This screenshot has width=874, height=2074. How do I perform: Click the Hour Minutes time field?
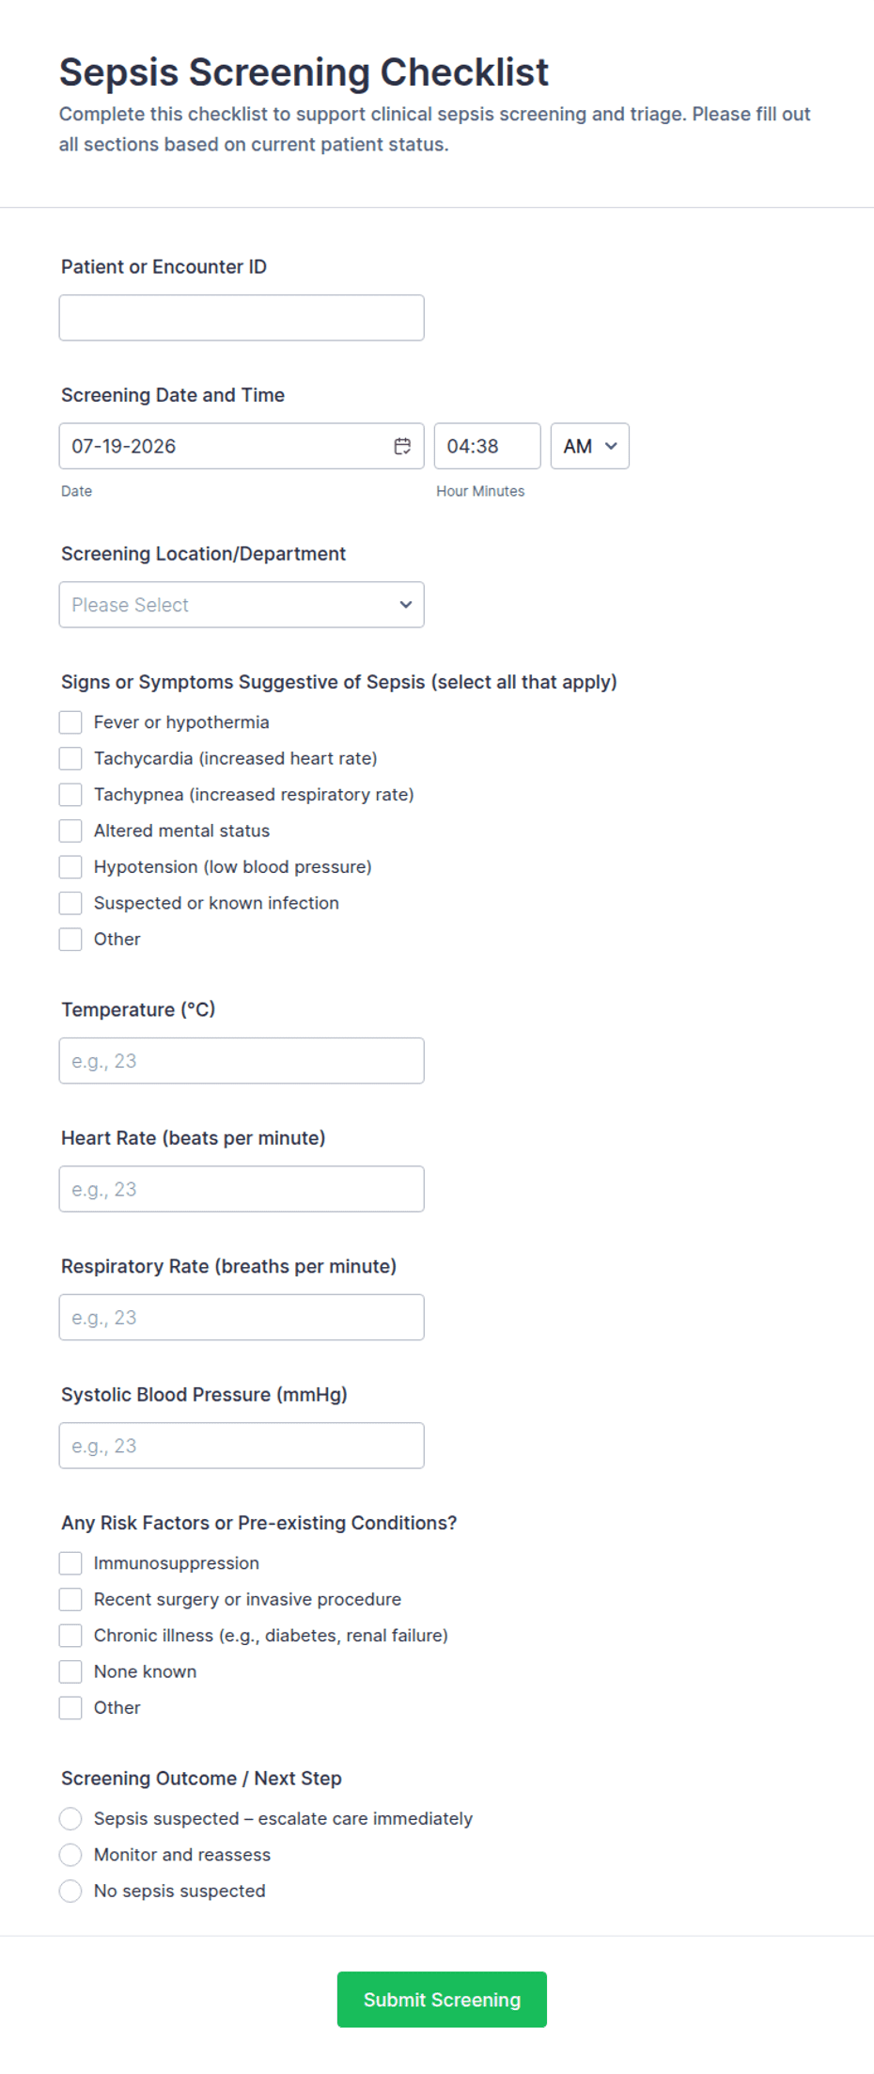tap(487, 446)
